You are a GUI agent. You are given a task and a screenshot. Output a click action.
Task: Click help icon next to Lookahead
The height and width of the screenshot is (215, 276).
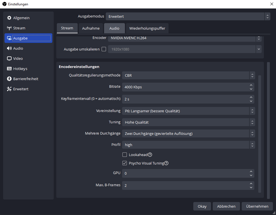click(x=150, y=155)
